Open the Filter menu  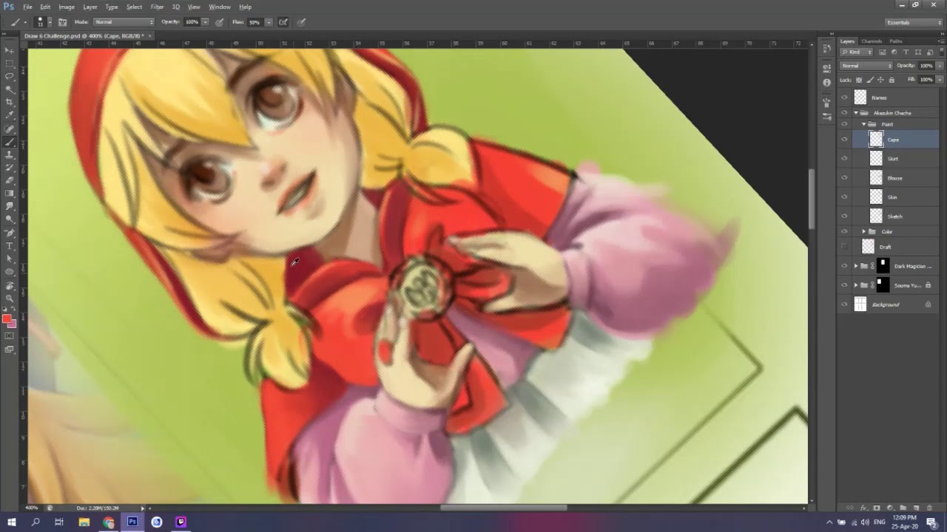click(x=158, y=7)
